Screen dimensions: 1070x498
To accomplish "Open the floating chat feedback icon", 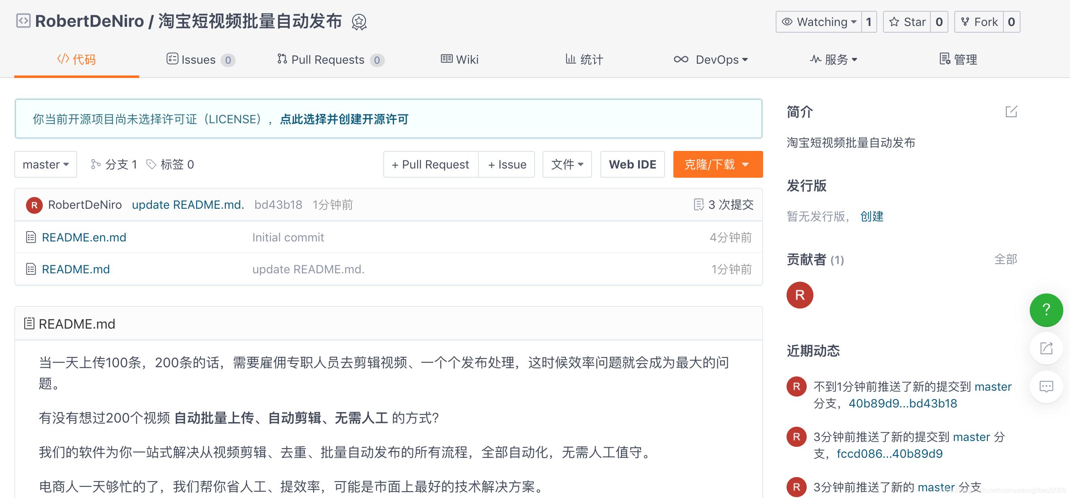I will [1046, 386].
